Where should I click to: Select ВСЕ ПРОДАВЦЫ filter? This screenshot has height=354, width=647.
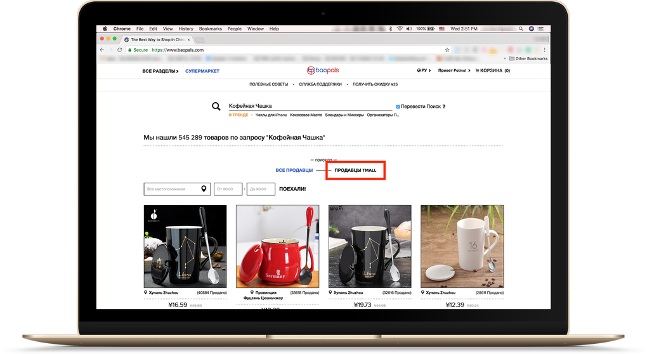pos(294,170)
